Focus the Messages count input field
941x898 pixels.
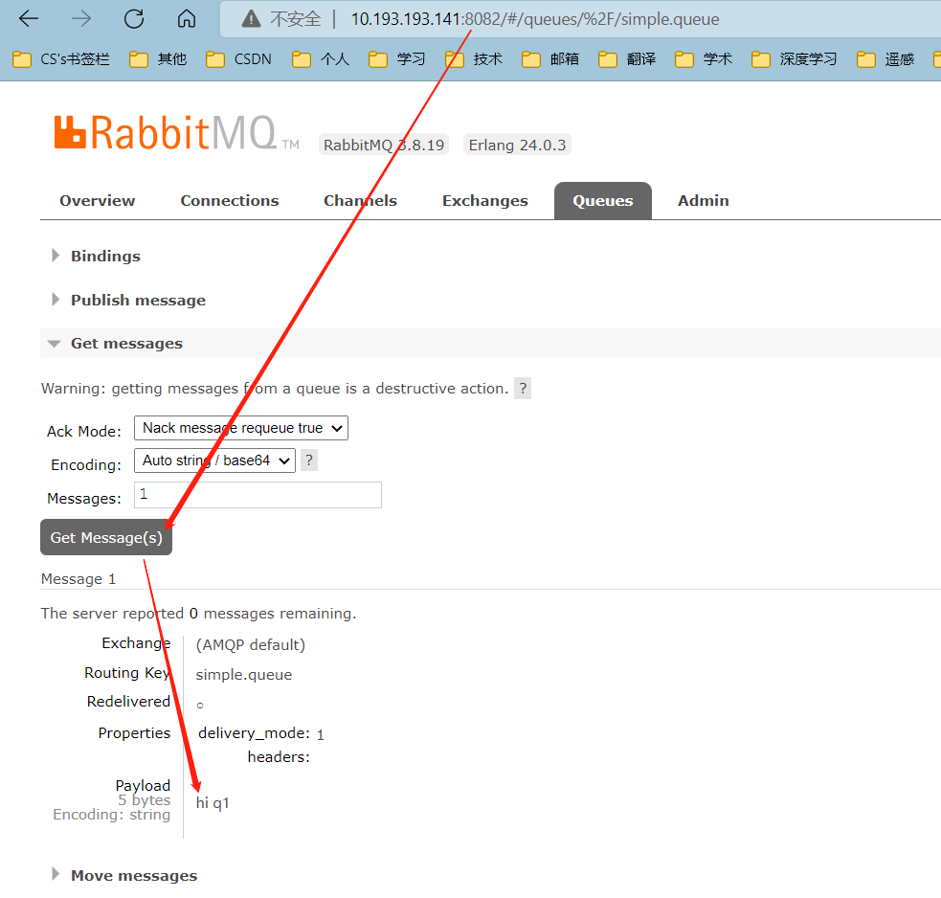pos(258,495)
